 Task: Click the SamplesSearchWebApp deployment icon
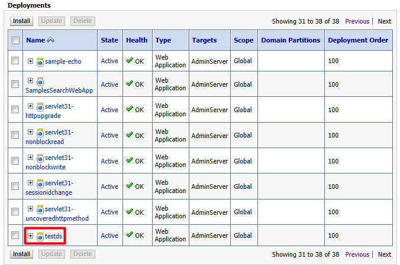[40, 81]
